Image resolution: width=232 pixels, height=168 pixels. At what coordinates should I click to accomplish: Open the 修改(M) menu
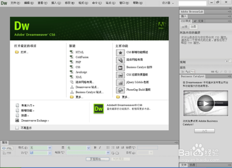[70, 3]
